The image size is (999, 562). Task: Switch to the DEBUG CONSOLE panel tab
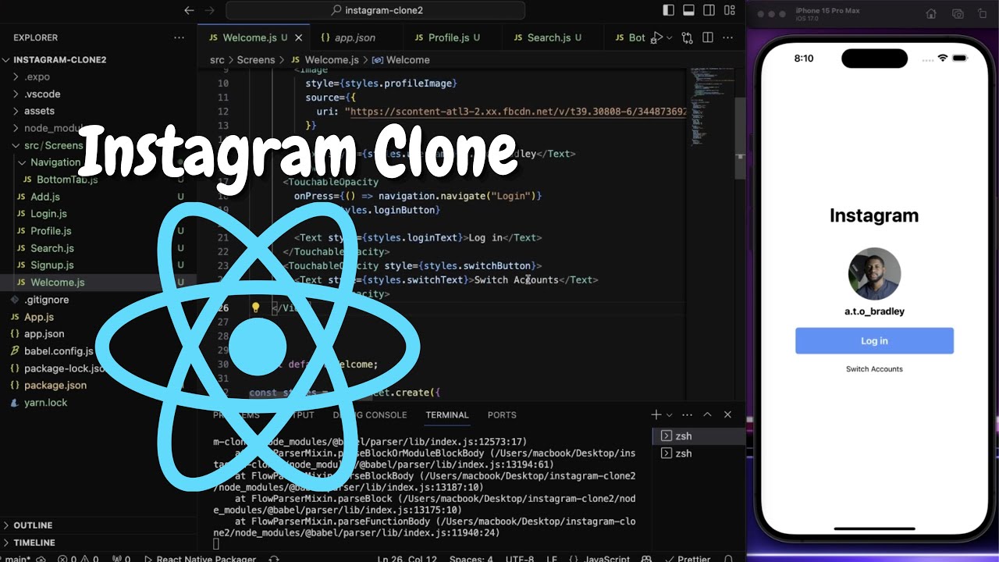coord(370,415)
